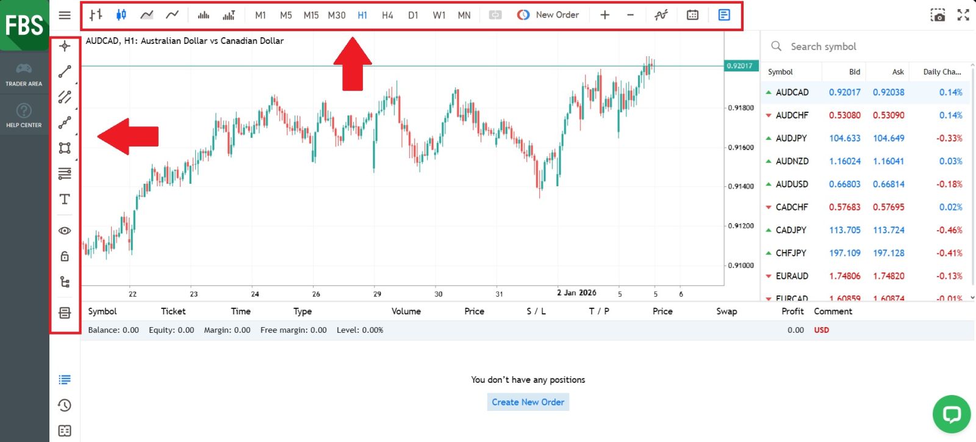Toggle the bar chart type
The height and width of the screenshot is (442, 976).
click(x=96, y=15)
